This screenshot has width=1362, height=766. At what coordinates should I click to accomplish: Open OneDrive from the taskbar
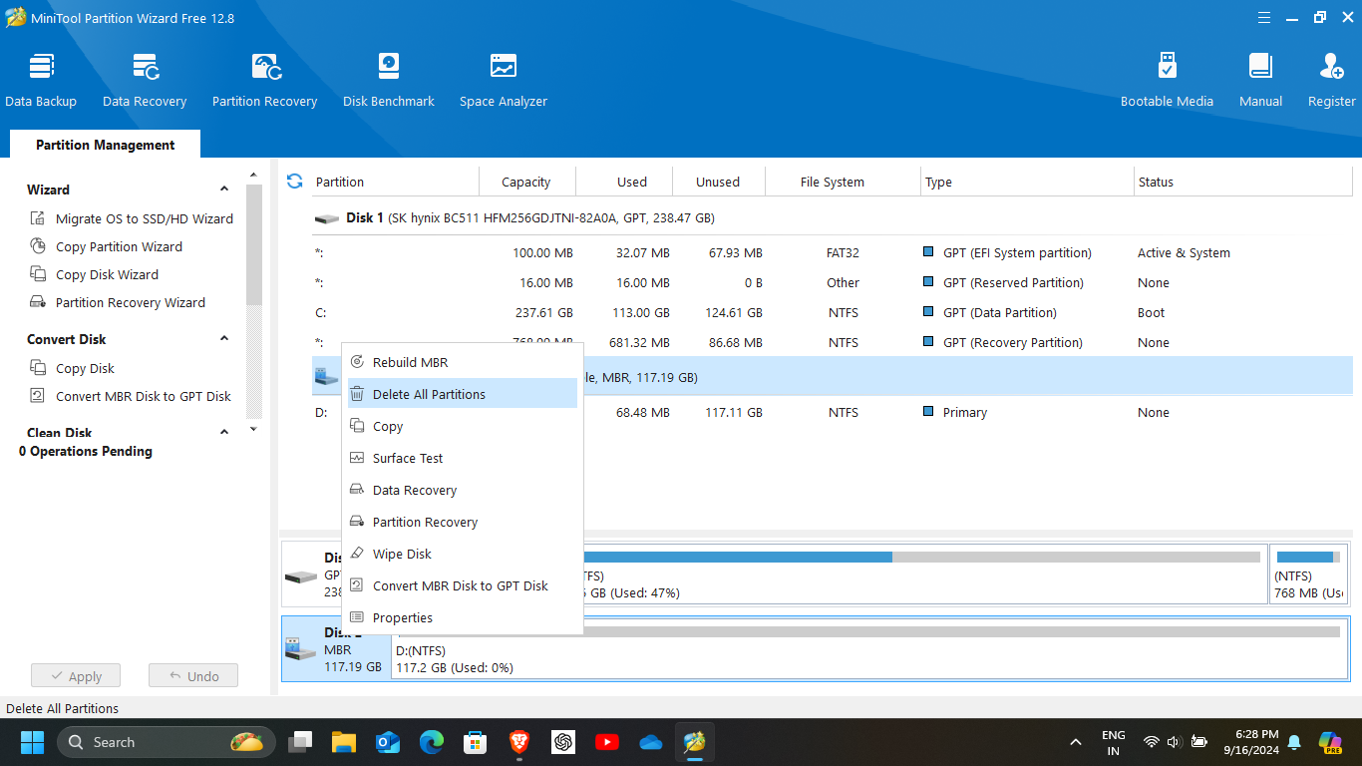[651, 742]
